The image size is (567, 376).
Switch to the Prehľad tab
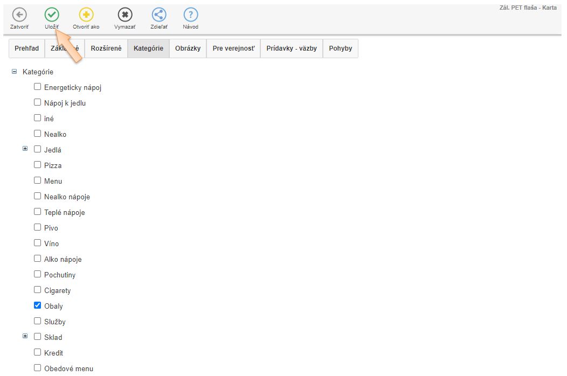click(27, 48)
